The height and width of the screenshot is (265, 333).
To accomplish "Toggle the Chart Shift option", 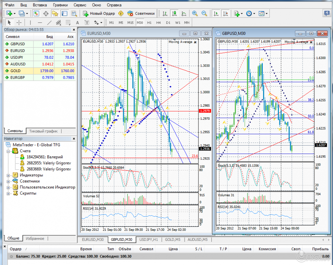I will click(x=225, y=13).
